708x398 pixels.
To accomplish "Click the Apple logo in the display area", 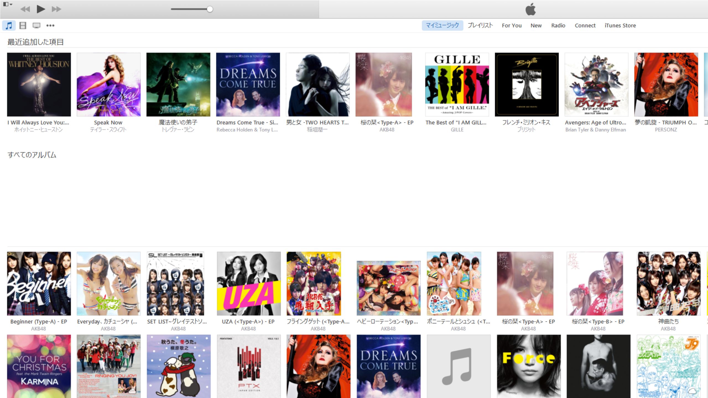I will coord(530,9).
